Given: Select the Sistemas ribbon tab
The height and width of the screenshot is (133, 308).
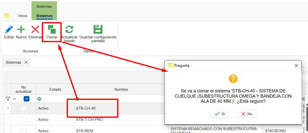Looking at the screenshot, I should pyautogui.click(x=44, y=16).
